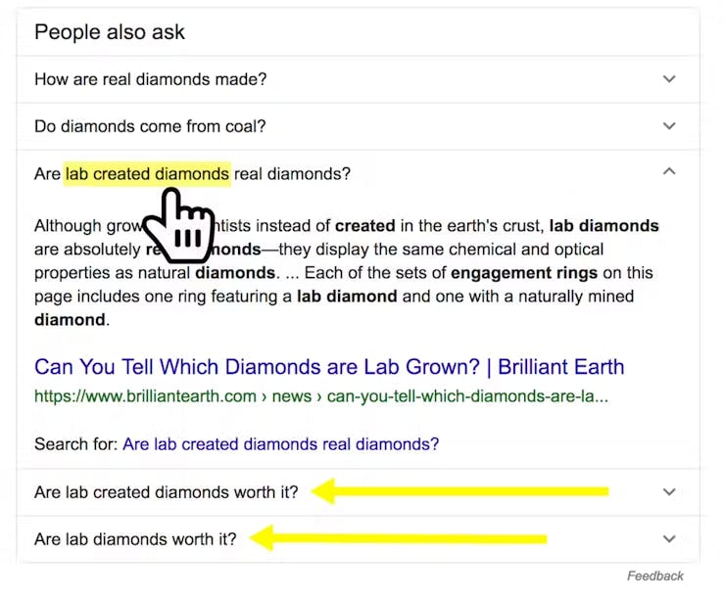Open the Brilliant Earth "Can You Tell Which Diamonds" link
The width and height of the screenshot is (724, 598).
[x=329, y=367]
